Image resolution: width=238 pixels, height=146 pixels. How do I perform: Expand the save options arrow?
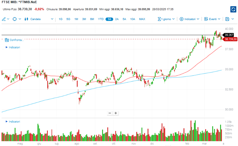point(233,19)
